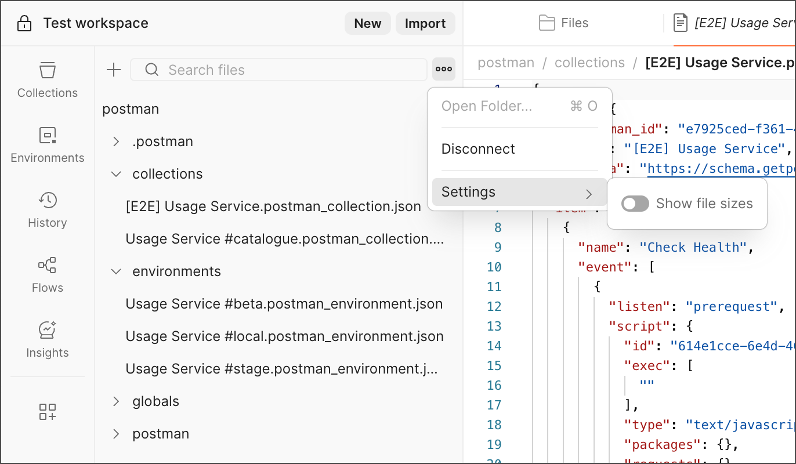Click the plus icon beside Search files

(114, 70)
